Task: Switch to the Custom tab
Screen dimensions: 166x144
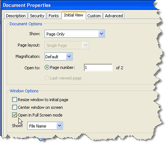Action: pyautogui.click(x=94, y=16)
